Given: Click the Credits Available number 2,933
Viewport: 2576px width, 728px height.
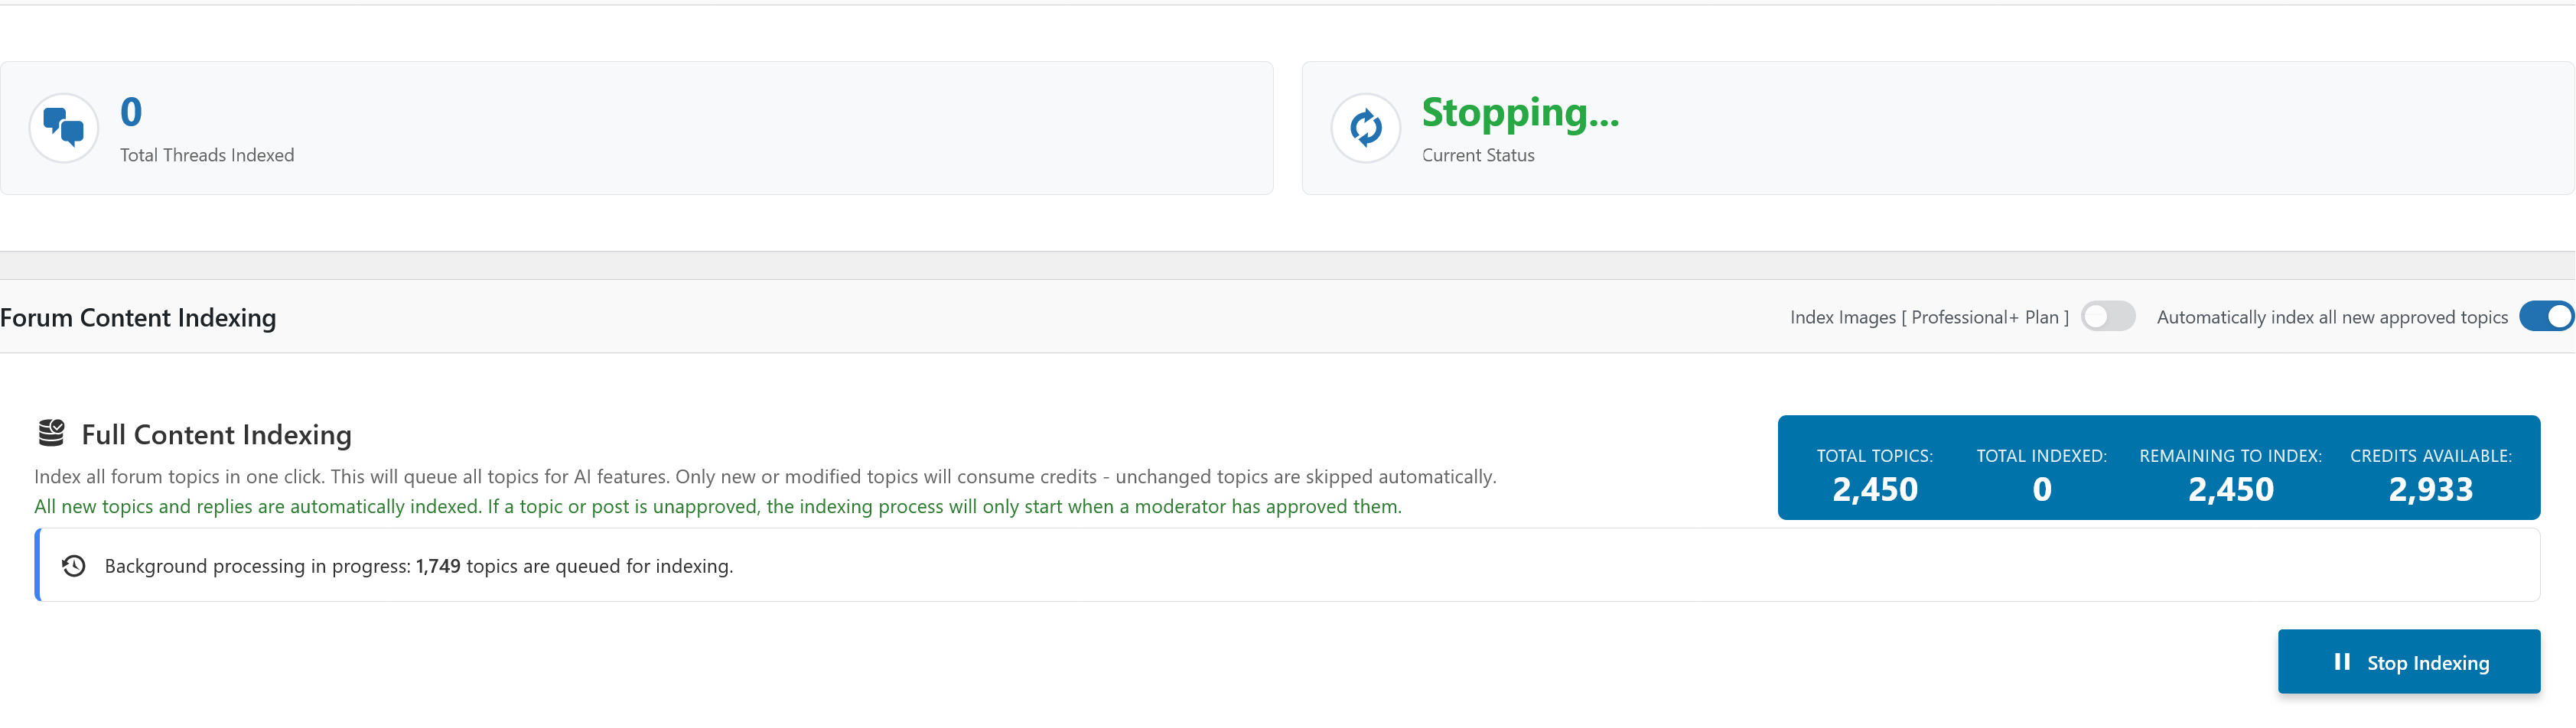Looking at the screenshot, I should (2430, 489).
